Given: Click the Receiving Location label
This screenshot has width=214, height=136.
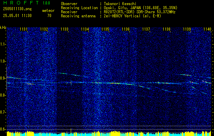Looking at the screenshot, I should 79,8.
